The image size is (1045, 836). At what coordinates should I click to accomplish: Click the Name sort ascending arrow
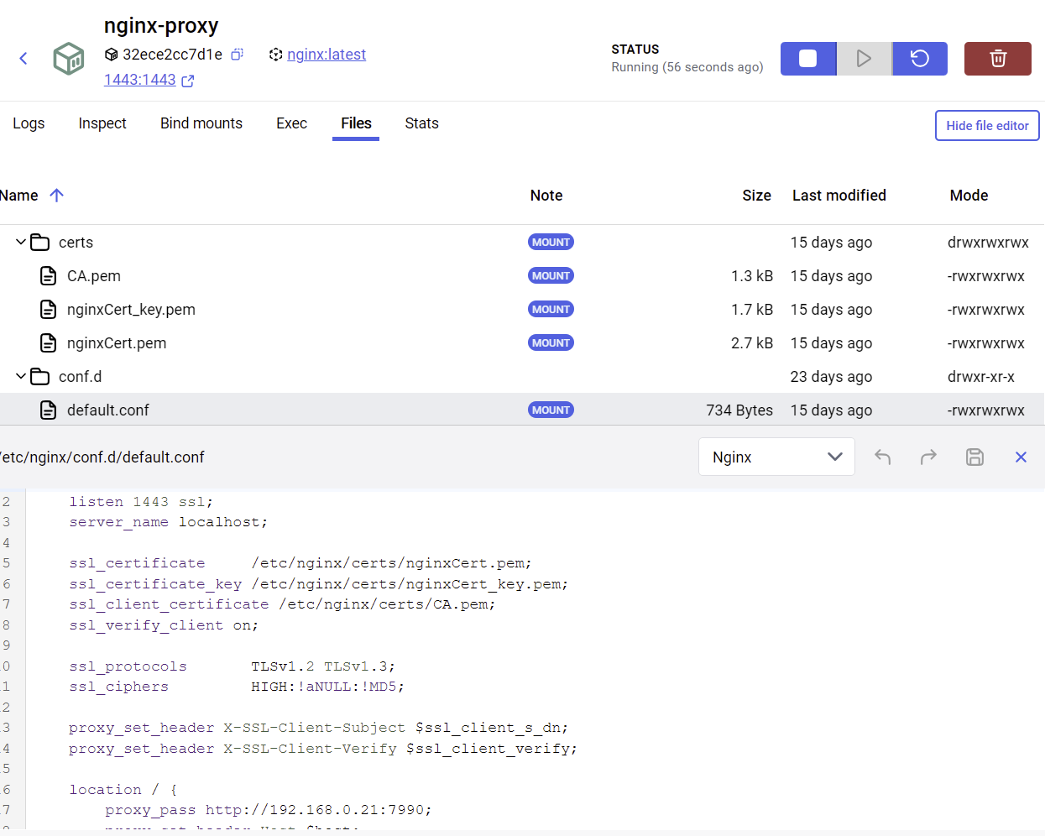click(57, 196)
